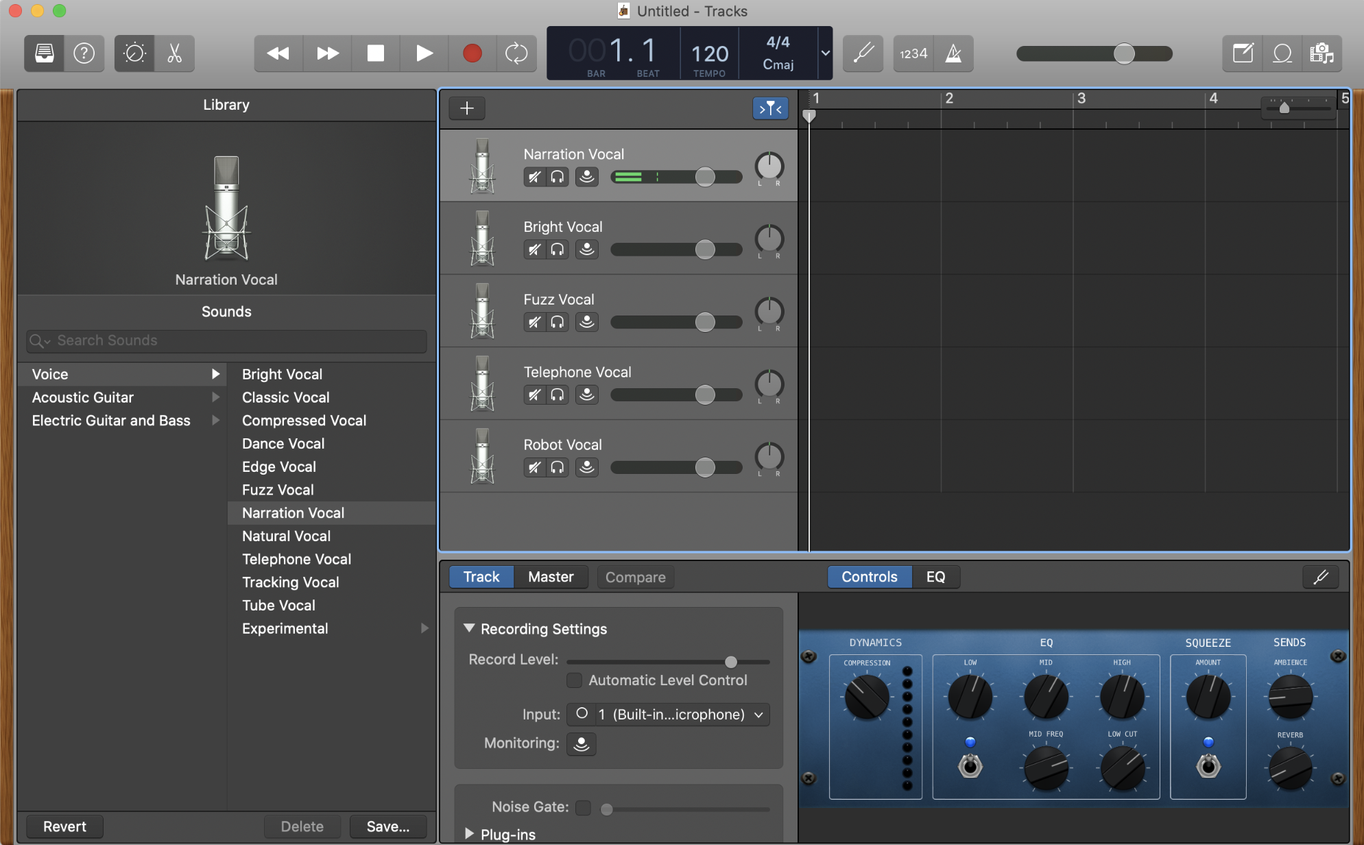Adjust the Telephone Vocal volume slider
The height and width of the screenshot is (845, 1364).
tap(705, 394)
